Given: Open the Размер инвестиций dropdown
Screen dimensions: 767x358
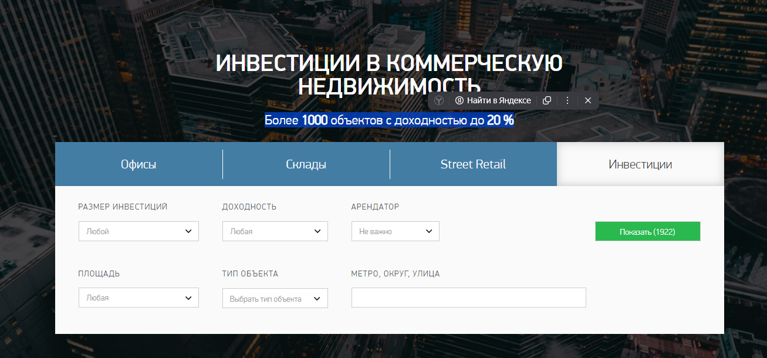Looking at the screenshot, I should (x=138, y=231).
